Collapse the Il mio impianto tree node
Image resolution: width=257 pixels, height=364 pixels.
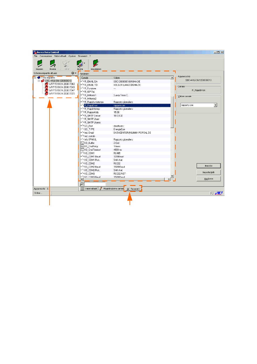[35, 78]
